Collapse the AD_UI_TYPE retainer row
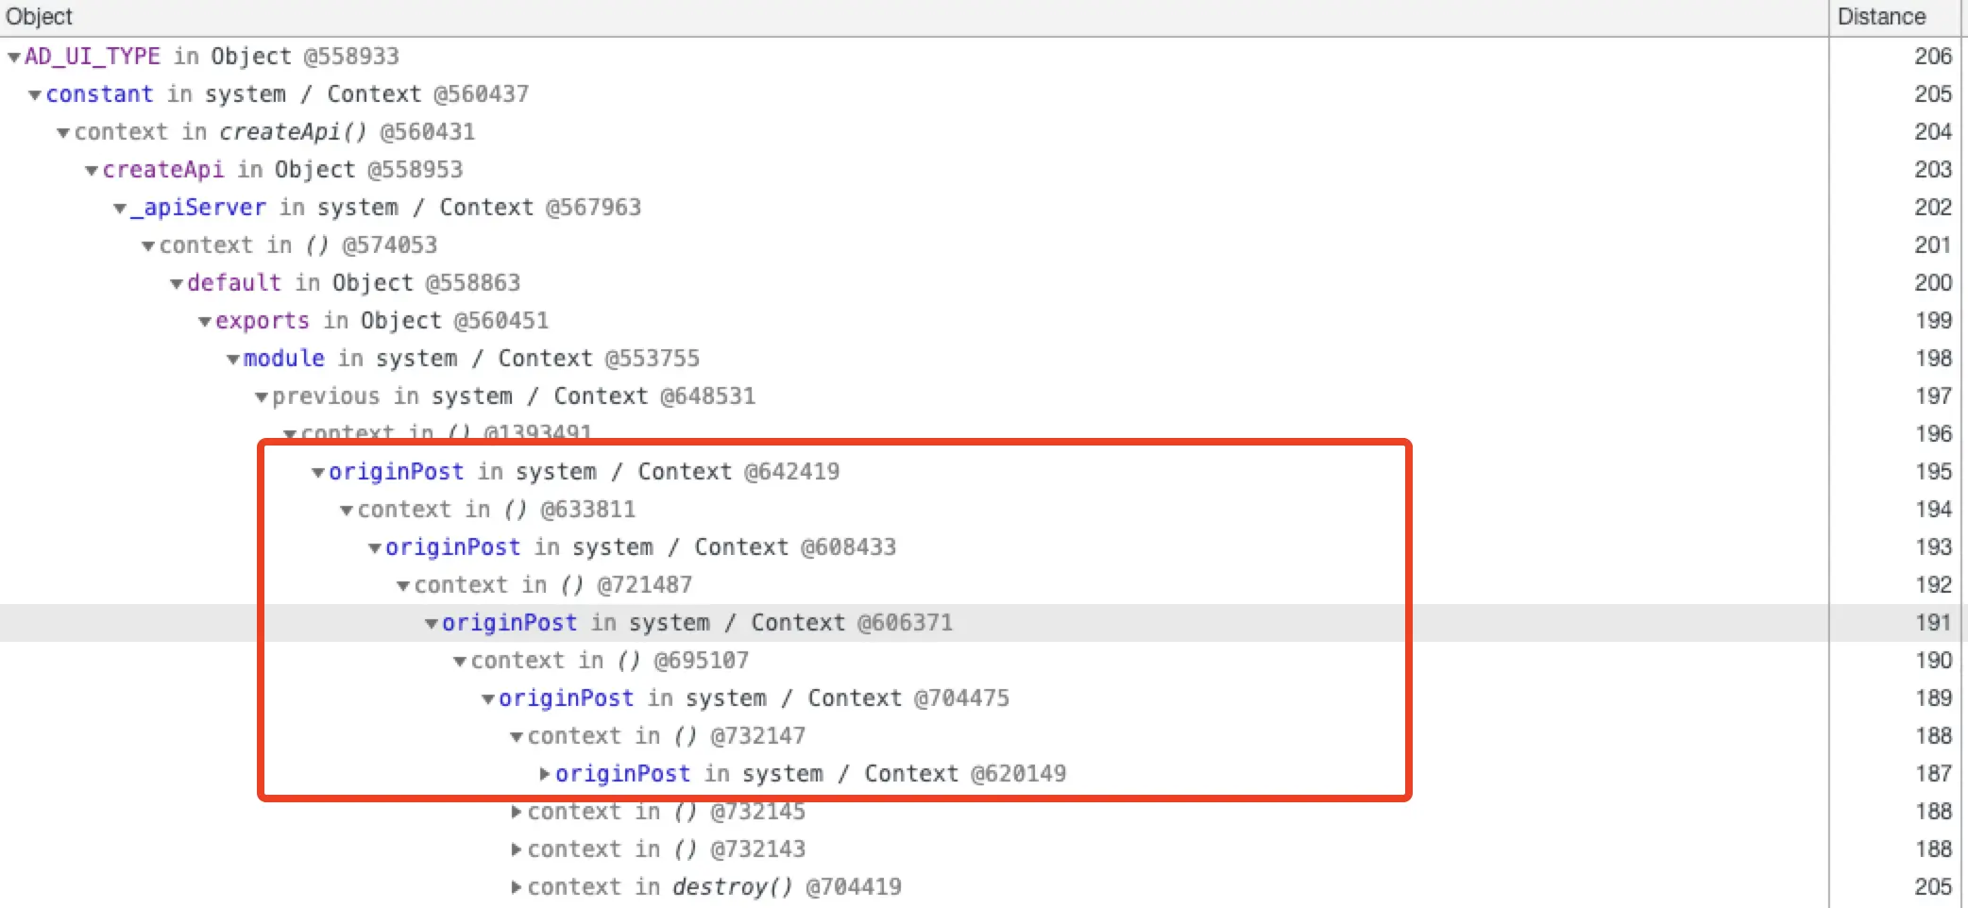Viewport: 1968px width, 908px height. [13, 58]
